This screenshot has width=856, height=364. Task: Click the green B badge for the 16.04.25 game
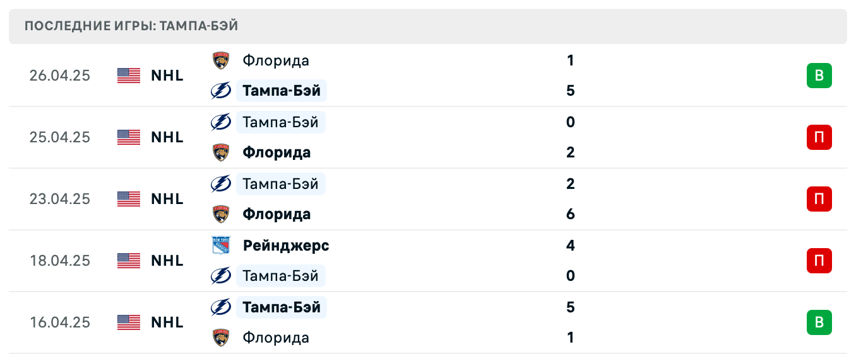click(819, 322)
